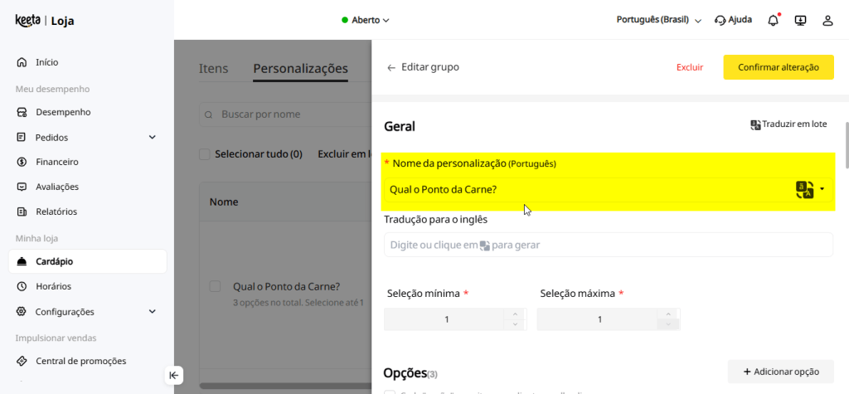Toggle the Selecionar tudo checkbox

205,153
